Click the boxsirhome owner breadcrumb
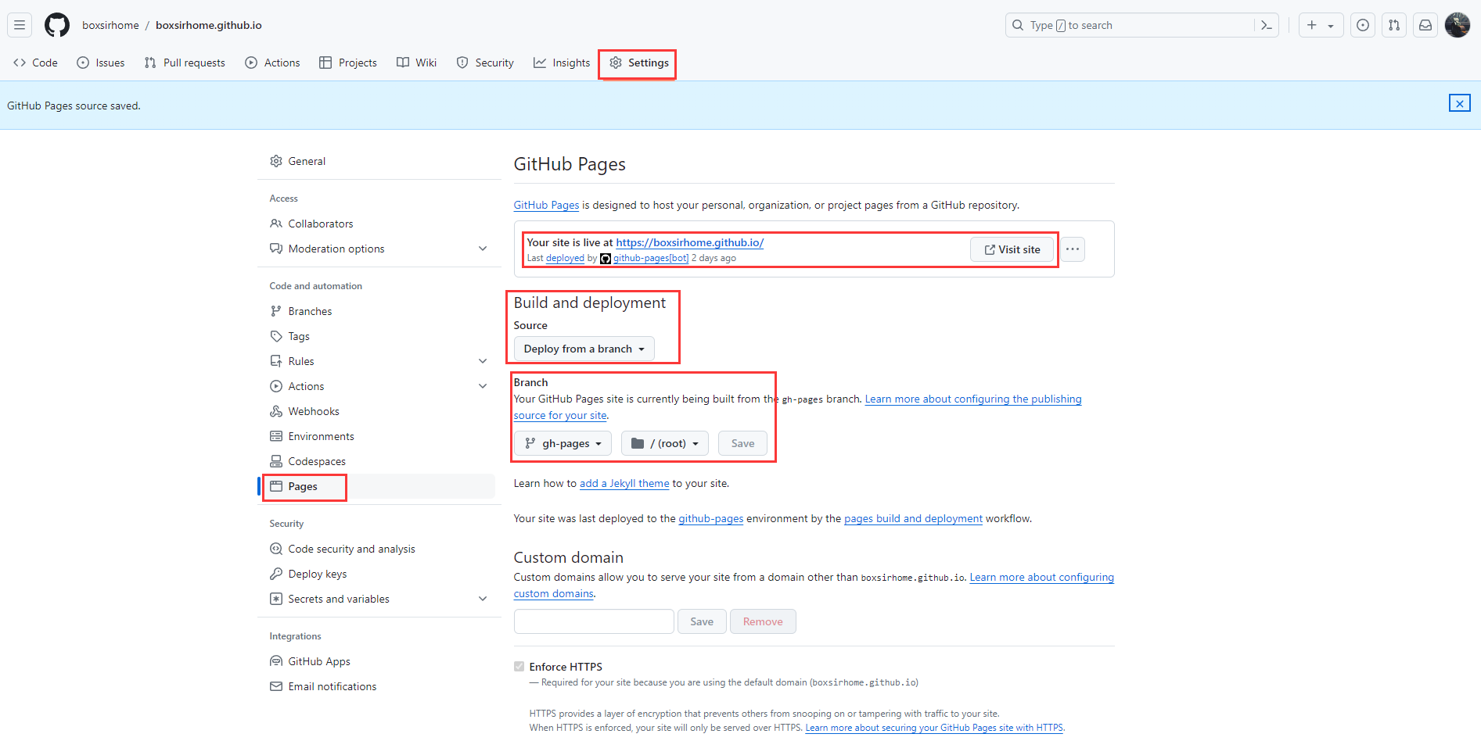This screenshot has width=1481, height=741. (110, 25)
